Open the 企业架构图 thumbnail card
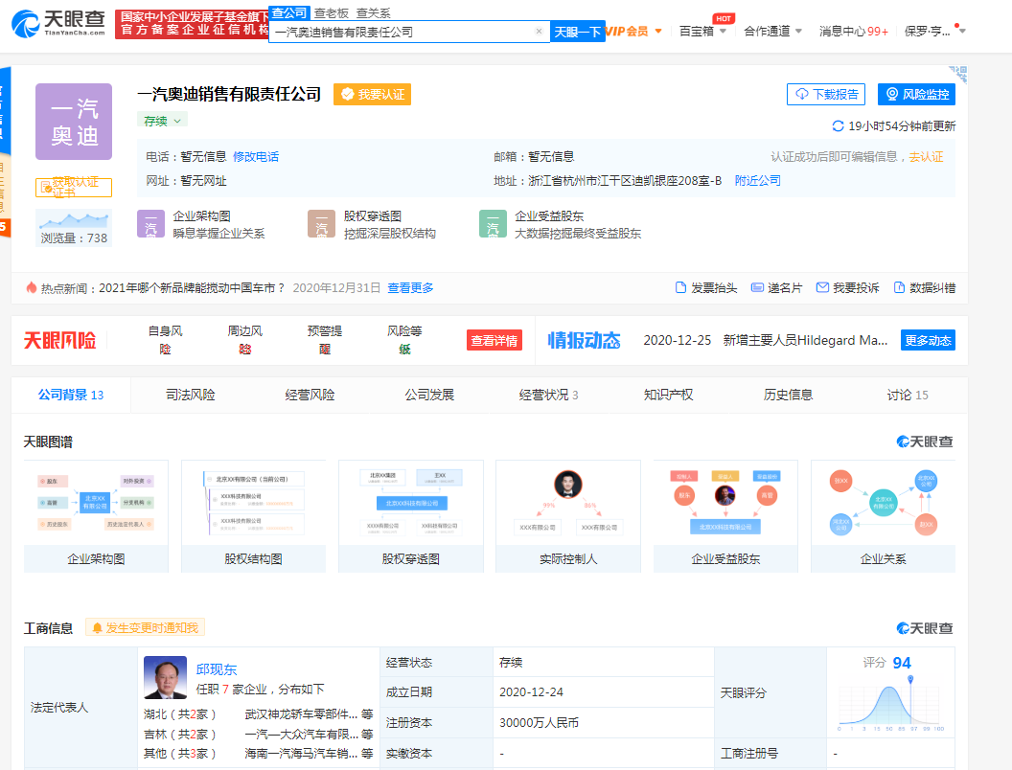The image size is (1012, 770). (96, 516)
